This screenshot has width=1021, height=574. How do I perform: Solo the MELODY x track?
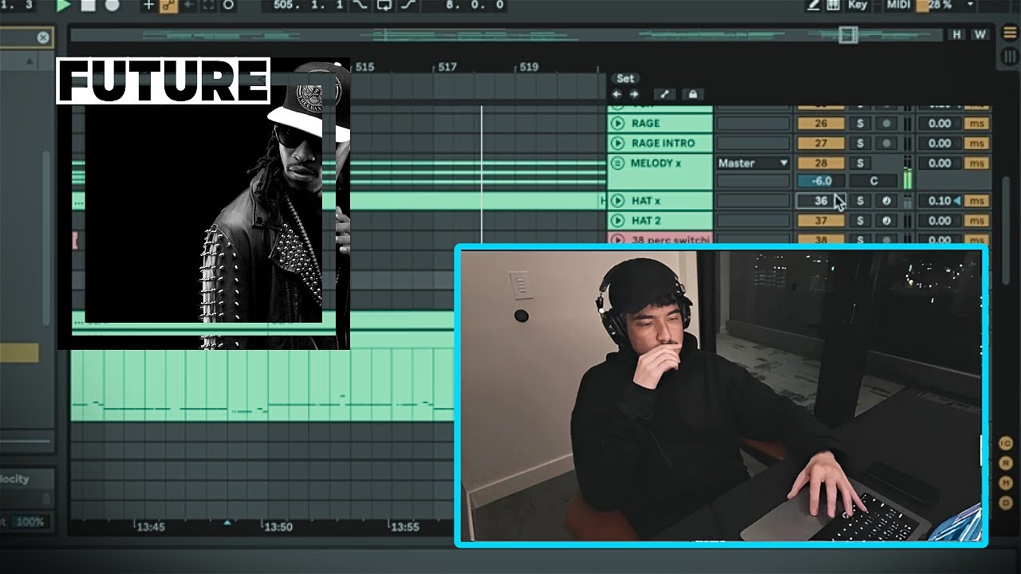pyautogui.click(x=860, y=163)
